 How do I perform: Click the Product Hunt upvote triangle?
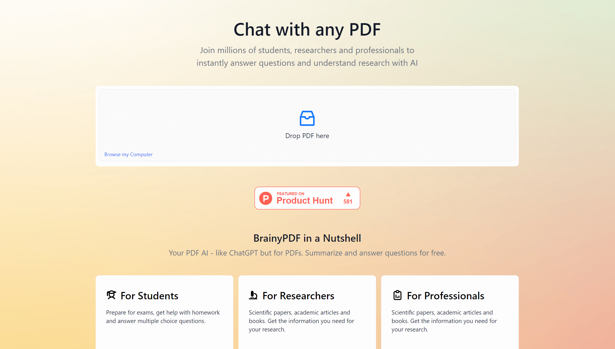[x=348, y=194]
